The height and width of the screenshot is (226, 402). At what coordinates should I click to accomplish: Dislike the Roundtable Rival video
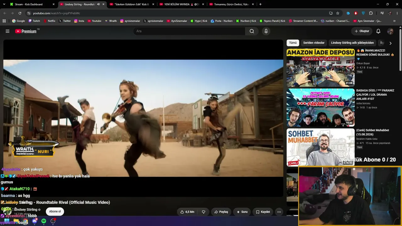pyautogui.click(x=204, y=212)
